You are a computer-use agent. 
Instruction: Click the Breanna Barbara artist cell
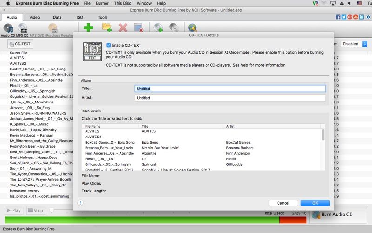(240, 148)
